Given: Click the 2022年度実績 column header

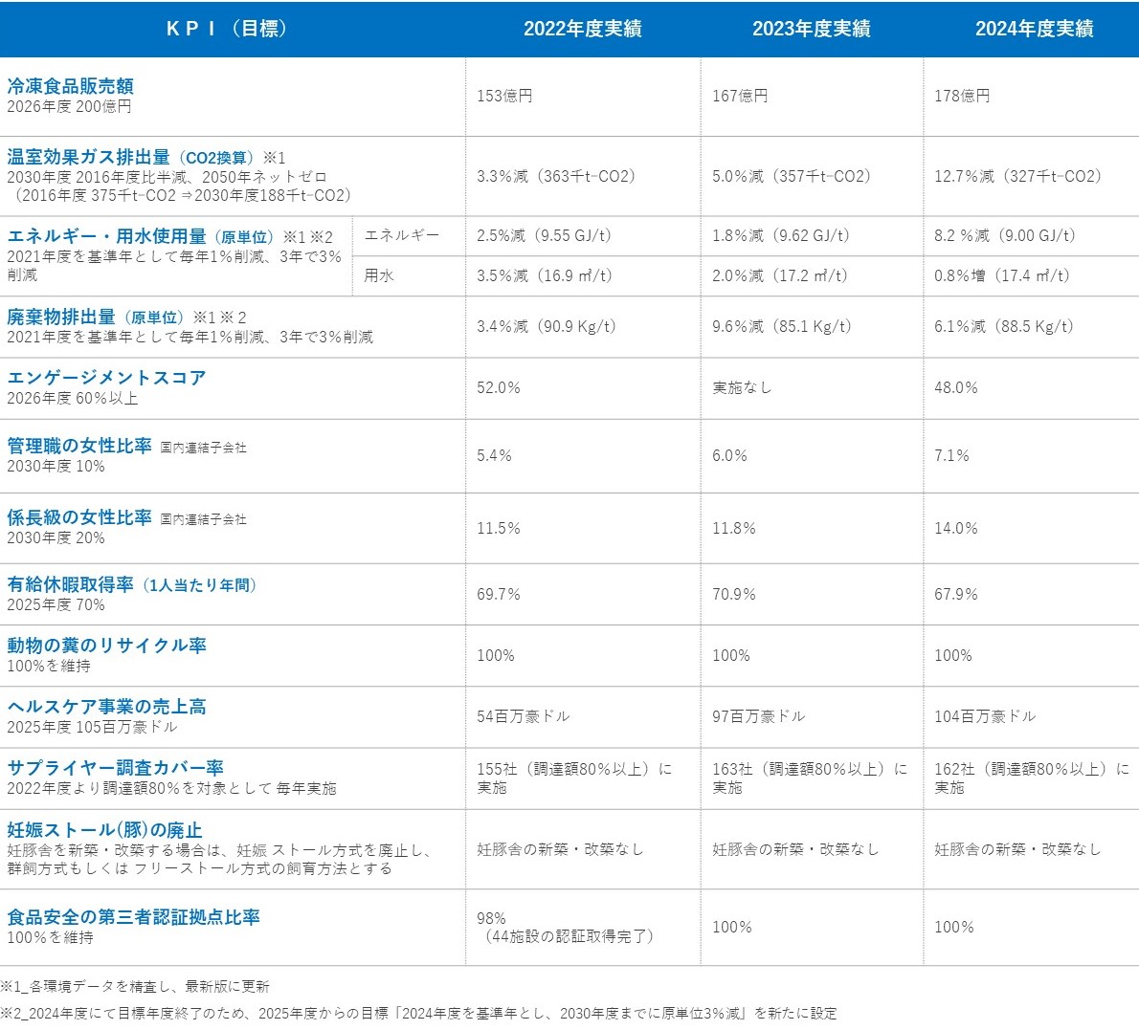Looking at the screenshot, I should point(582,29).
